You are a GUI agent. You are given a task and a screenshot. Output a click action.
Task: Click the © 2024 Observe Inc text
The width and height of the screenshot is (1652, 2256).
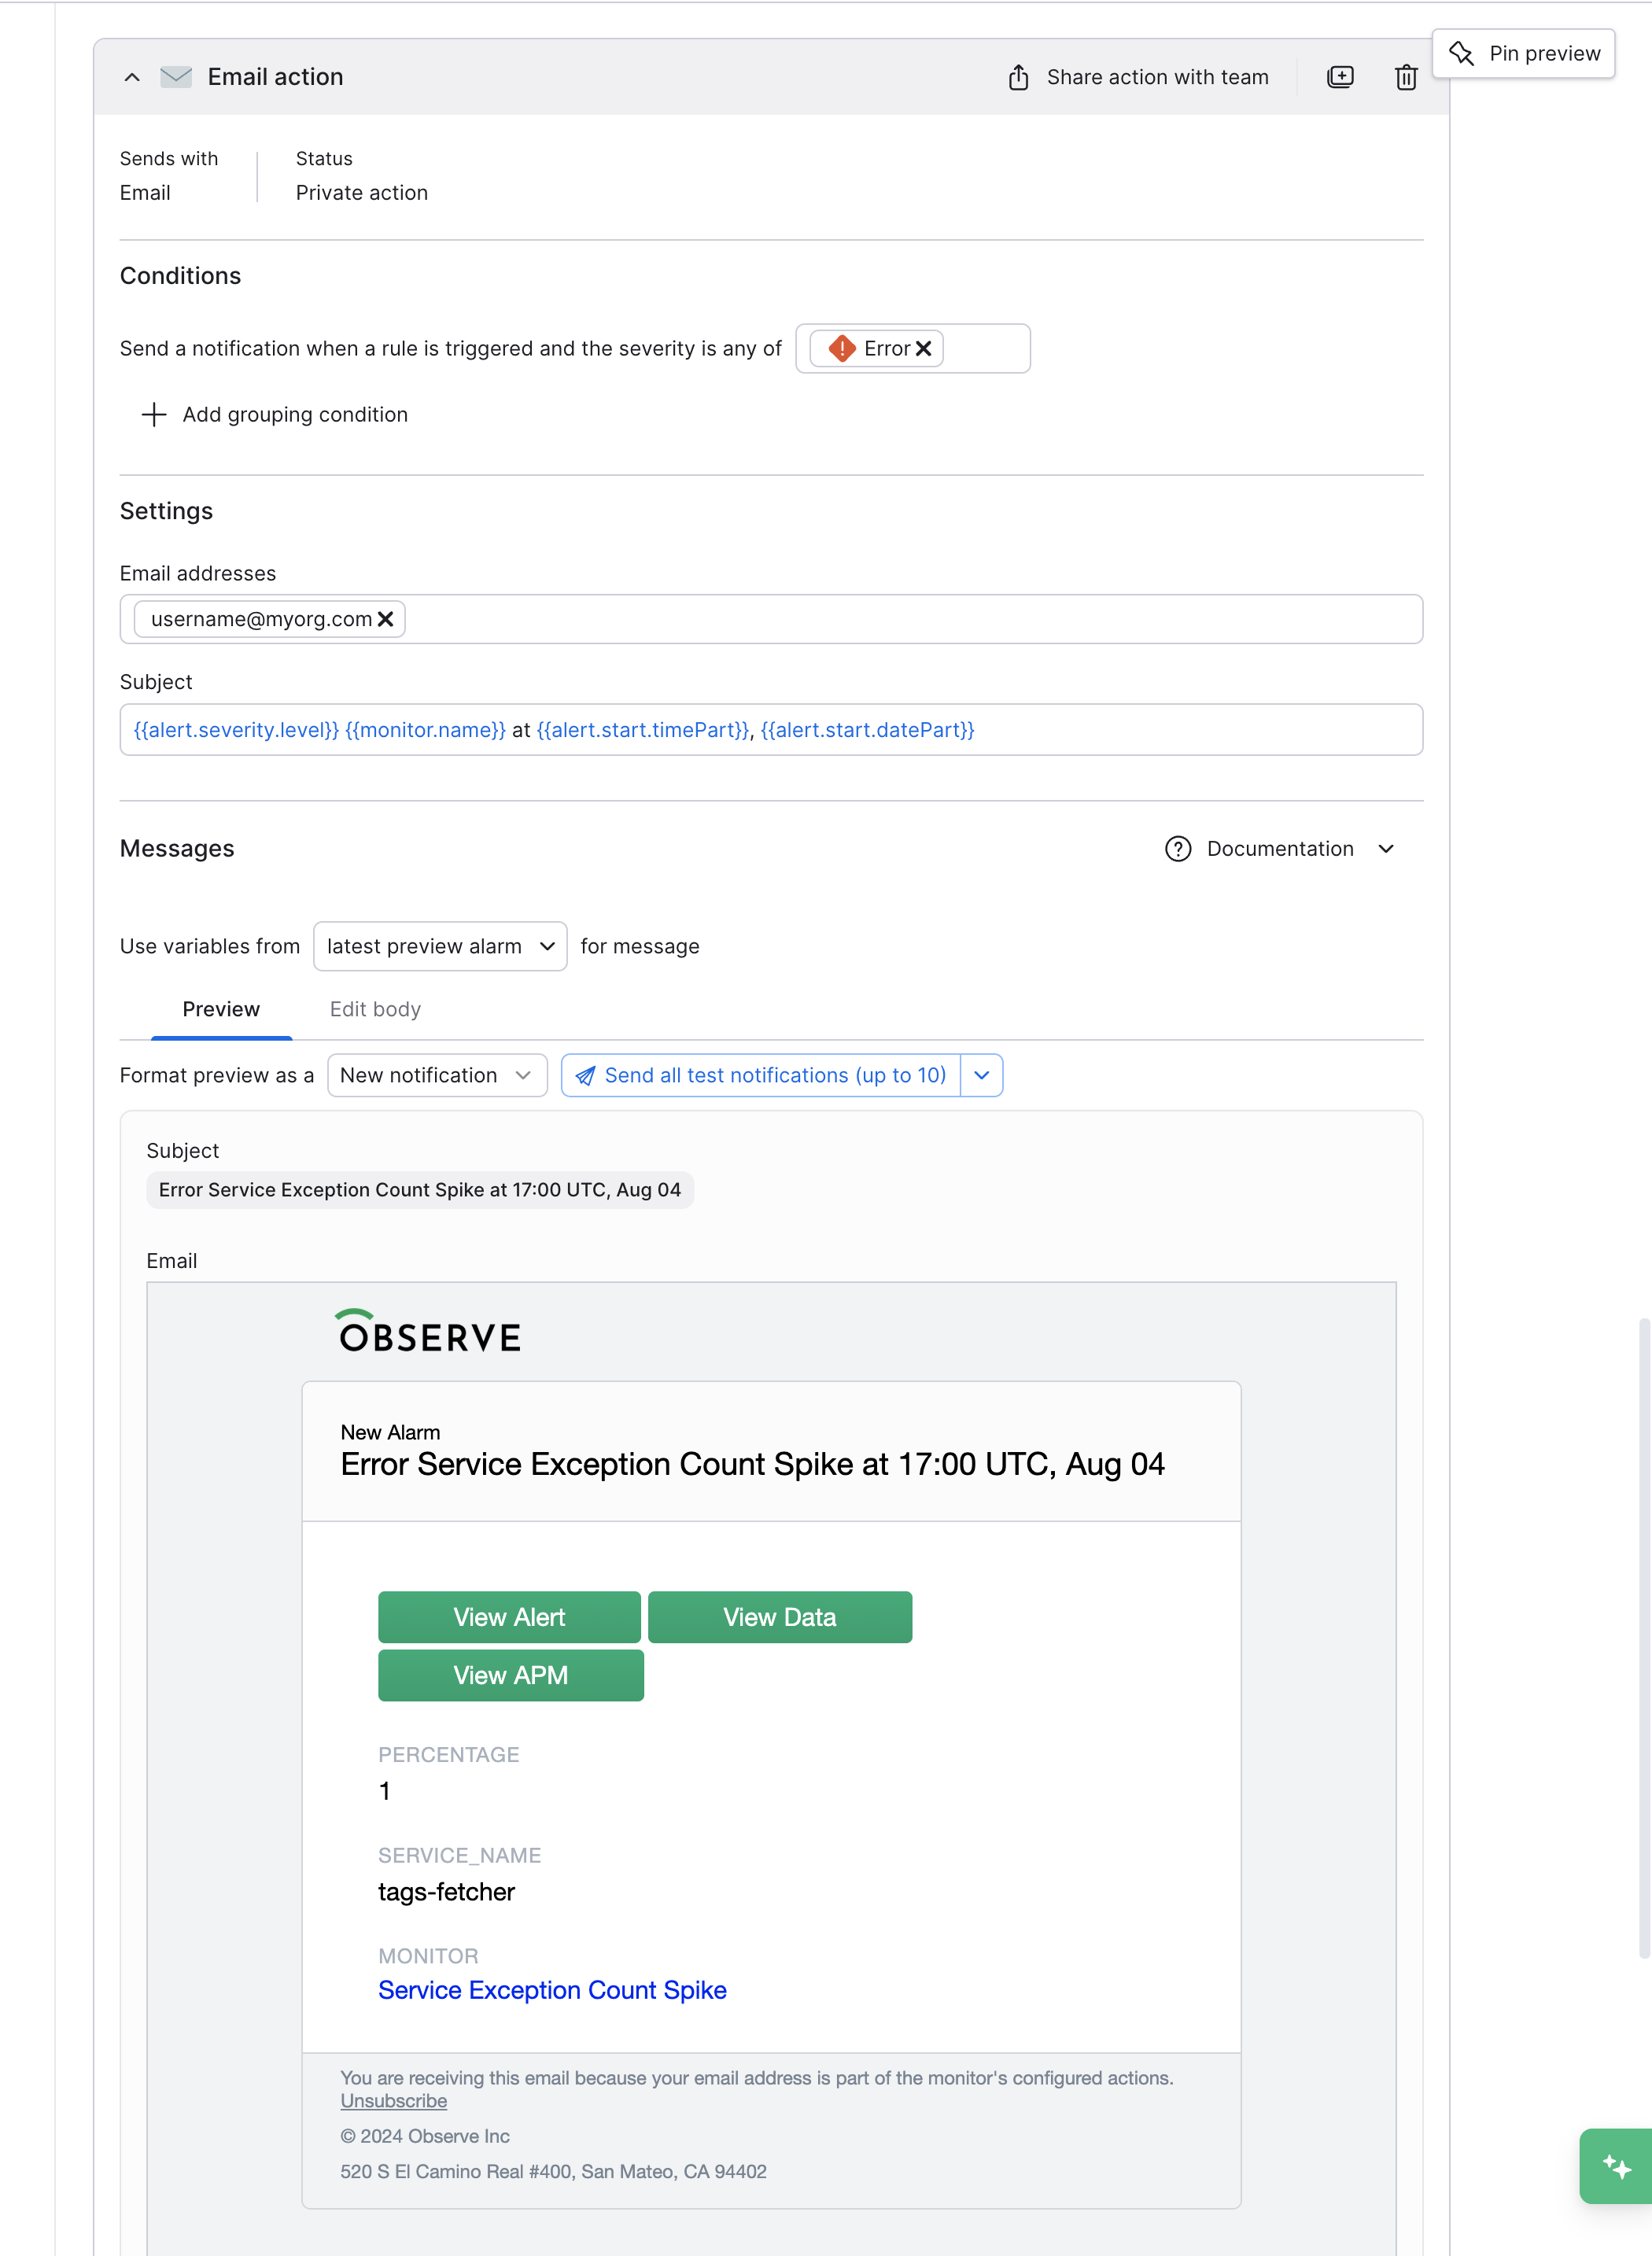pyautogui.click(x=425, y=2136)
